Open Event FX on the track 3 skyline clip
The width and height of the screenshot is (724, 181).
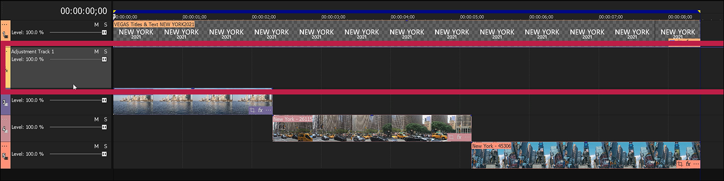260,110
